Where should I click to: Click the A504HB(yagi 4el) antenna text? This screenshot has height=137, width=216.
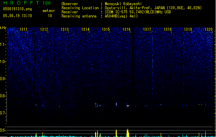click(121, 16)
